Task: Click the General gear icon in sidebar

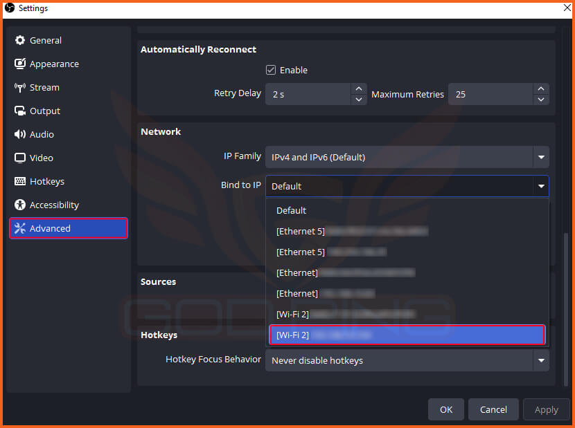Action: tap(20, 41)
